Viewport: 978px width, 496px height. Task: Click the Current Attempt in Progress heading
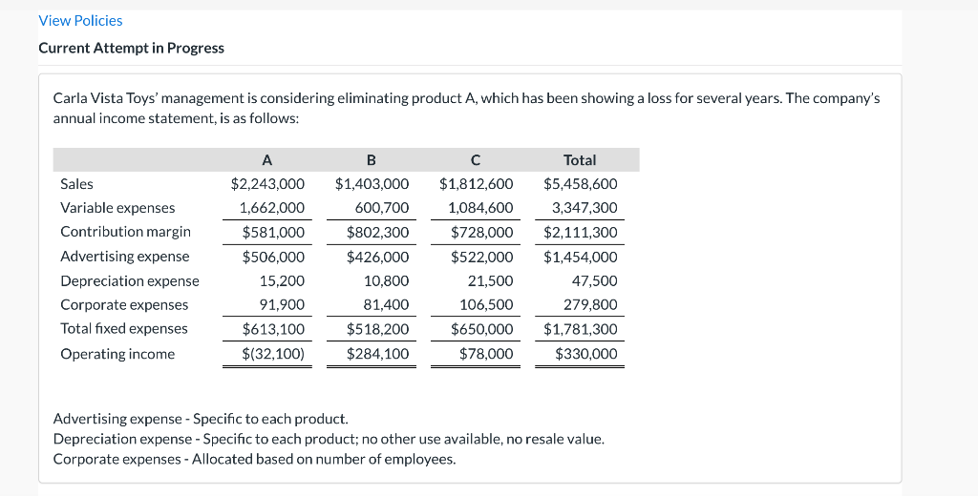[131, 48]
